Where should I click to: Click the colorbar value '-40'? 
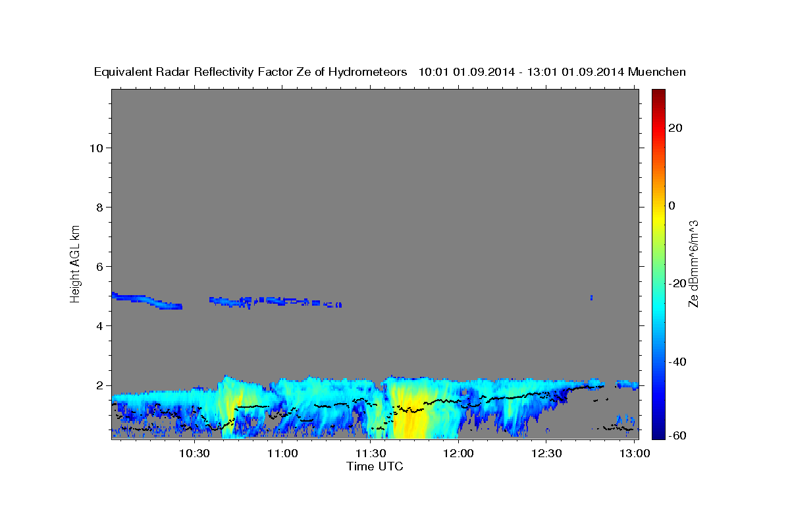pos(677,361)
